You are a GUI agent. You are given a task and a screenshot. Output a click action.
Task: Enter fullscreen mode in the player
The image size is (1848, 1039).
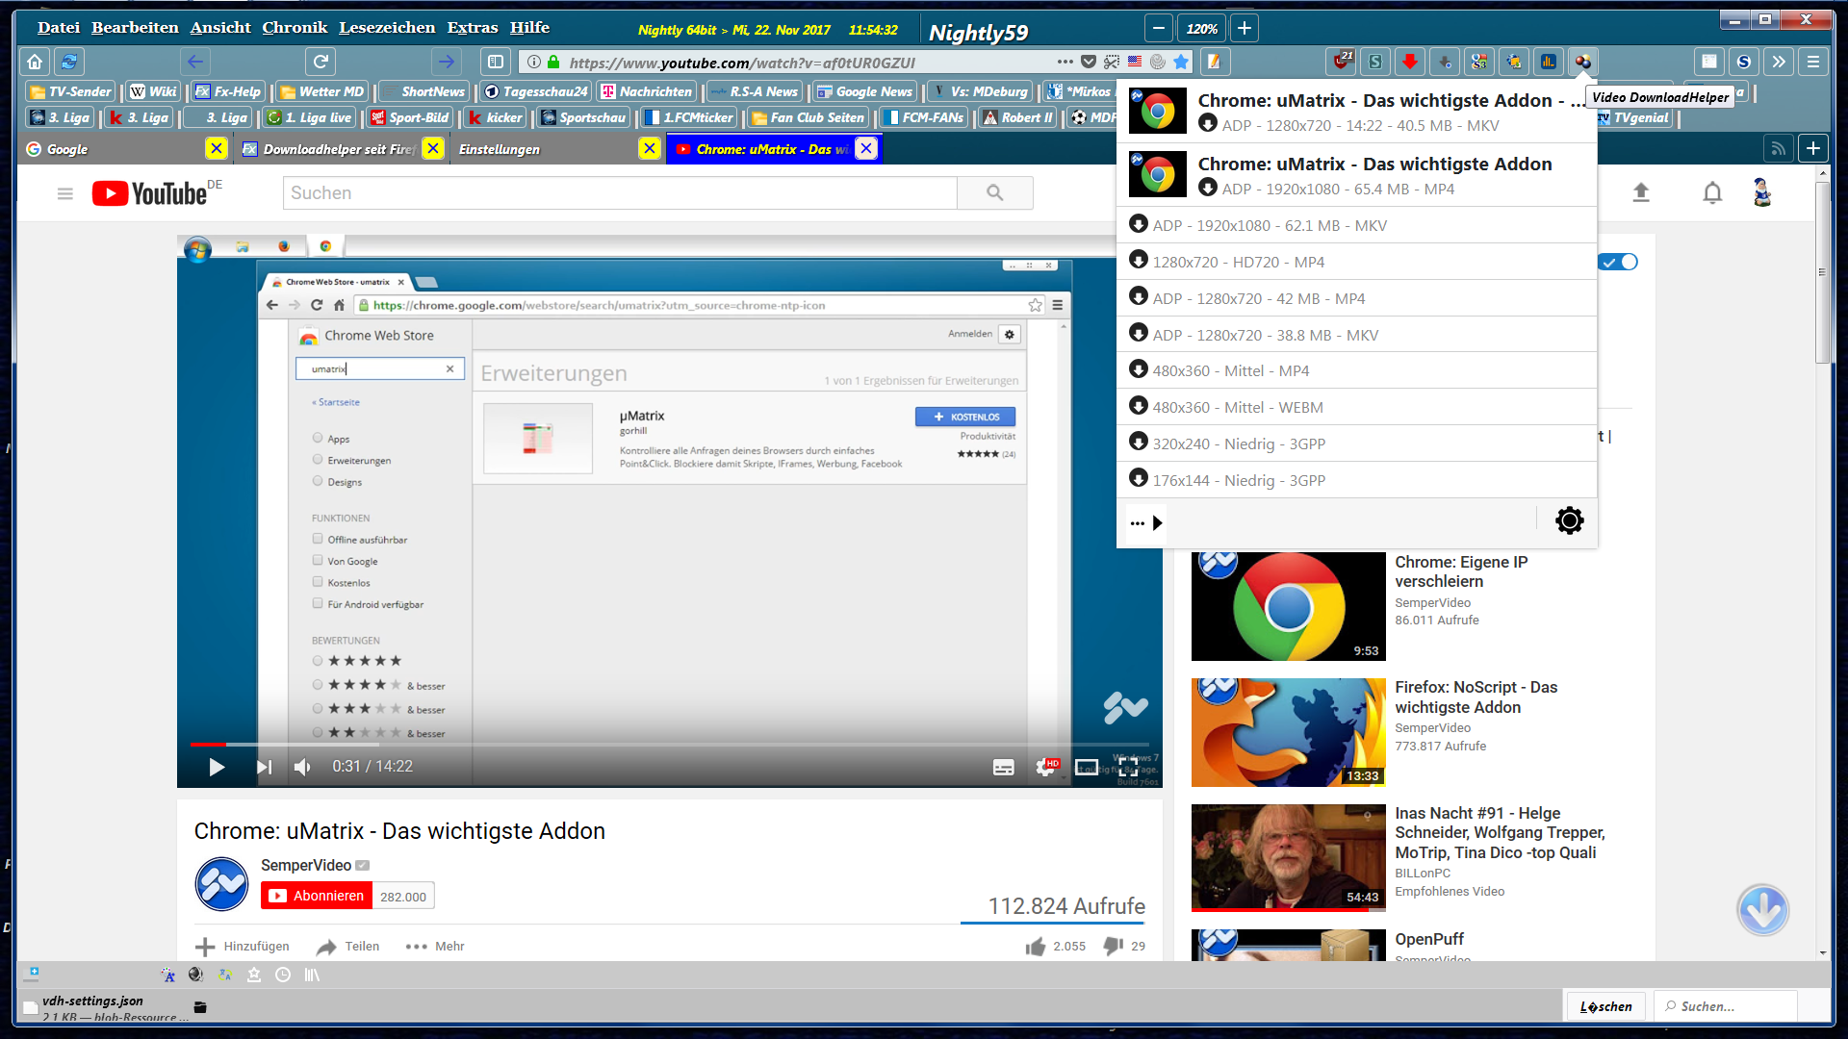1128,767
